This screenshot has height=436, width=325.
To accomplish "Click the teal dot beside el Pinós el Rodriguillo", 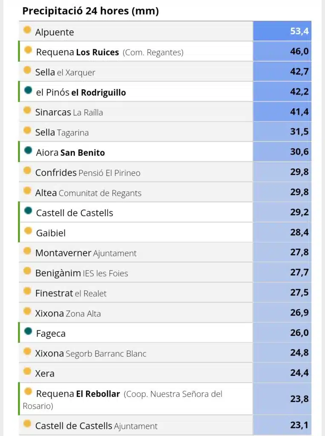I will coord(28,90).
